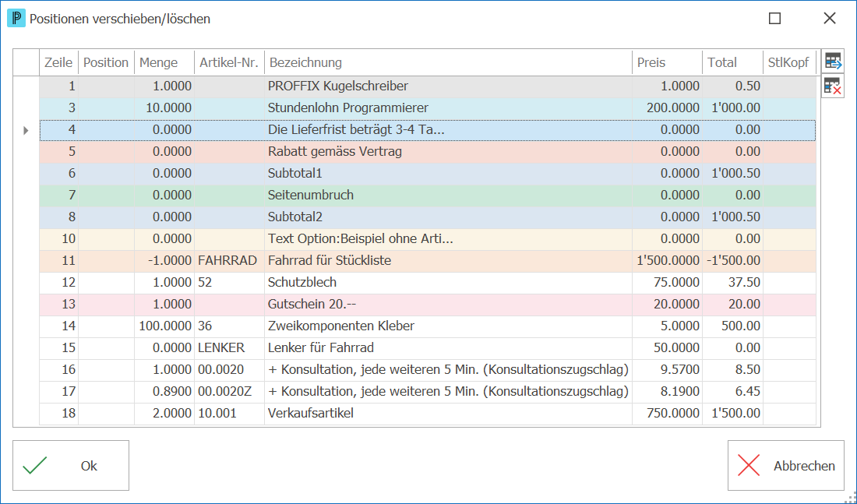
Task: Select the 'Fahrrad für Stückliste' row
Action: (x=428, y=261)
